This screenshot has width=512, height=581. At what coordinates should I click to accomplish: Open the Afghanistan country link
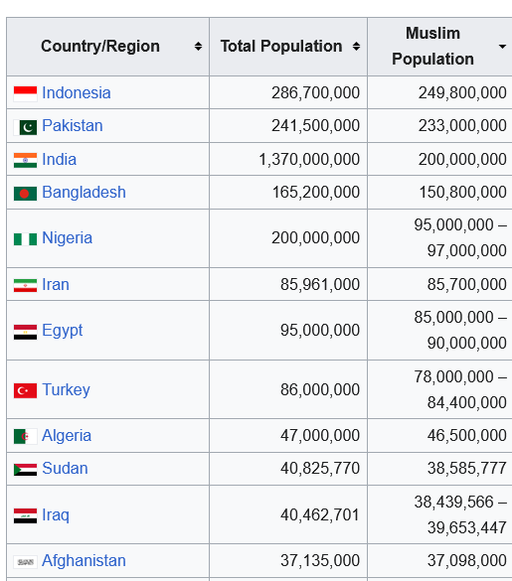pos(84,560)
